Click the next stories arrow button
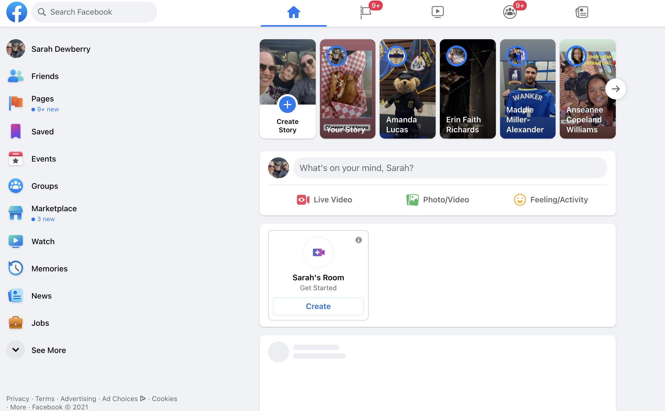Image resolution: width=665 pixels, height=411 pixels. (616, 89)
